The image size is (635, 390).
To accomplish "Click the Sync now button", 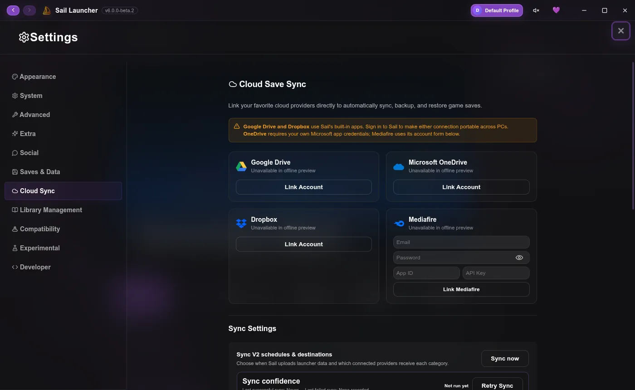I will pos(505,358).
